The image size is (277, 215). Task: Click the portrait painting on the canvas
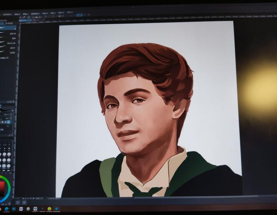[x=149, y=109]
